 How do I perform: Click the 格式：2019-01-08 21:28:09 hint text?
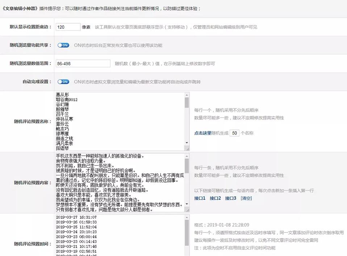pos(222,225)
